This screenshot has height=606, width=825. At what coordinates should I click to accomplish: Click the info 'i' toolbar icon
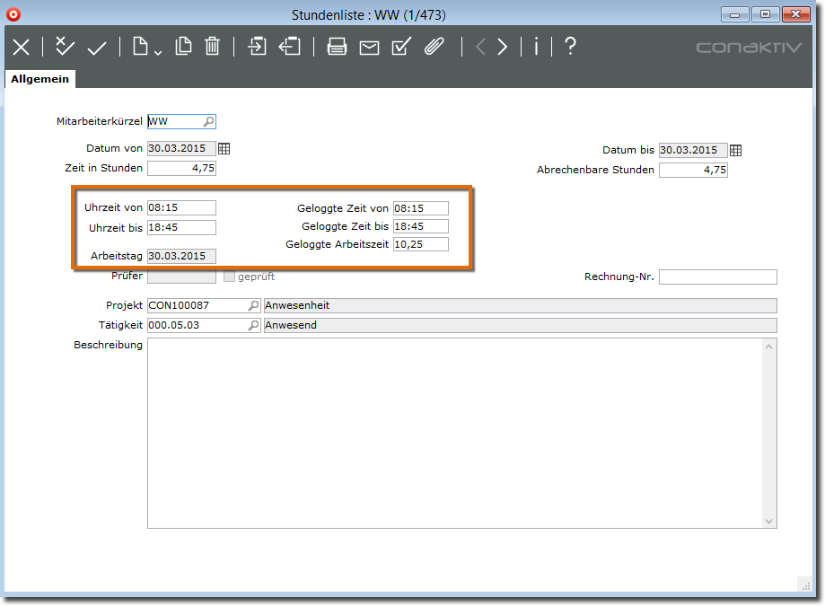[536, 47]
